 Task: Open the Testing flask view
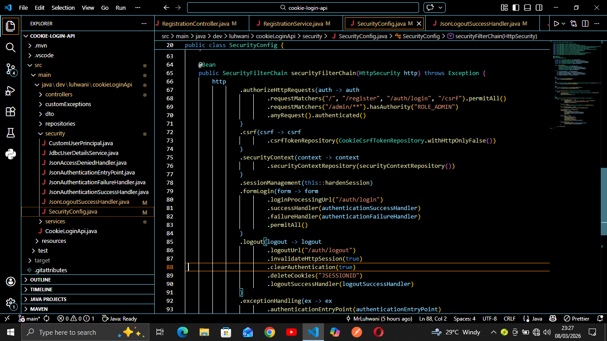[11, 133]
